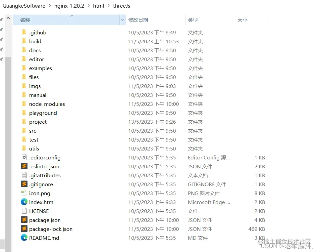
Task: Click the type PNG 图片文件
Action: [204, 193]
